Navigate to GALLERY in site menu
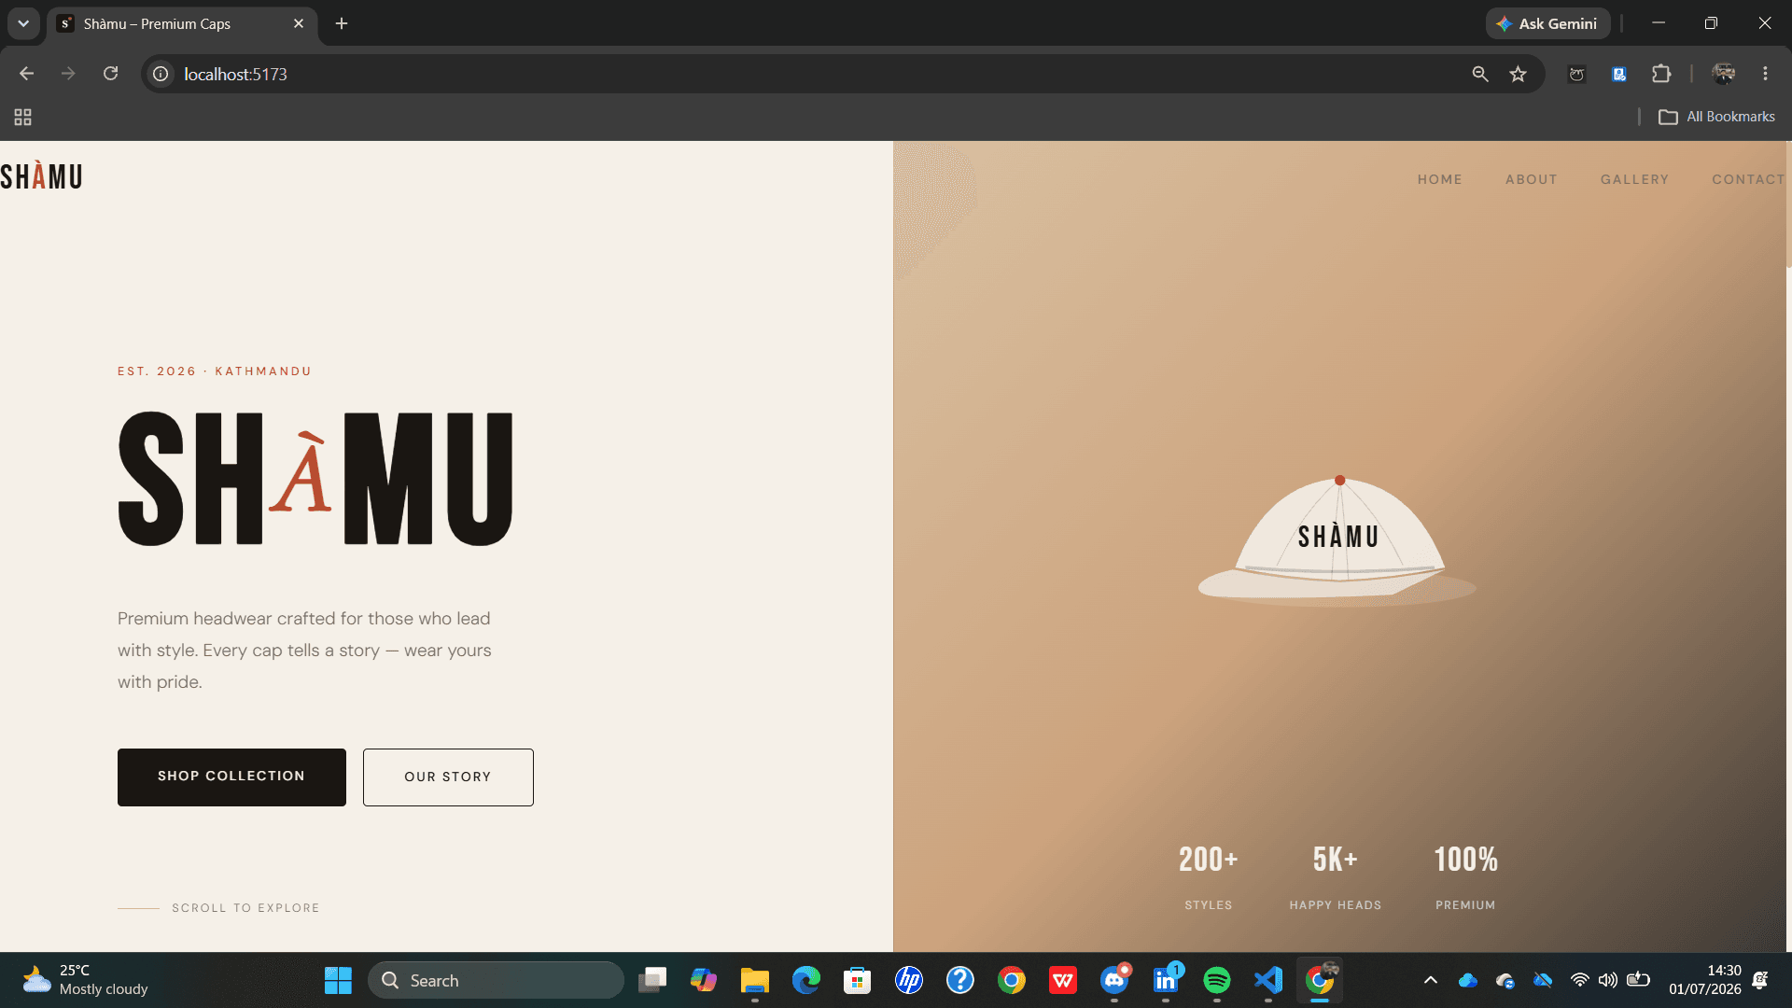 pos(1634,179)
